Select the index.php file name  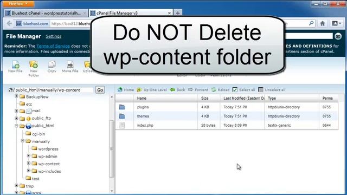pos(145,125)
